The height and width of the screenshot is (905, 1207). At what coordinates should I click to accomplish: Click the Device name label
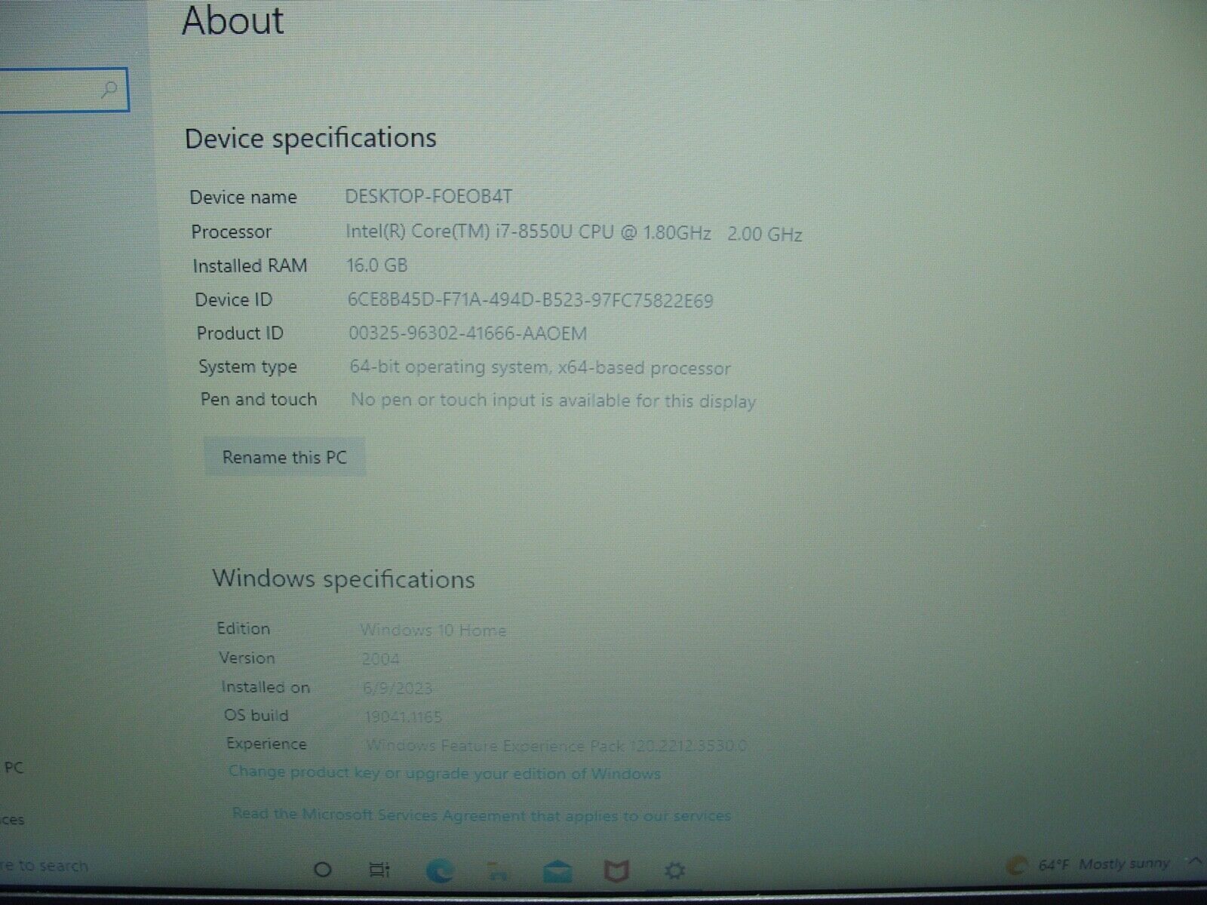pyautogui.click(x=244, y=198)
